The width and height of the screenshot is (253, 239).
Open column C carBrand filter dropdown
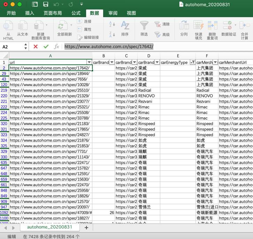pos(135,62)
